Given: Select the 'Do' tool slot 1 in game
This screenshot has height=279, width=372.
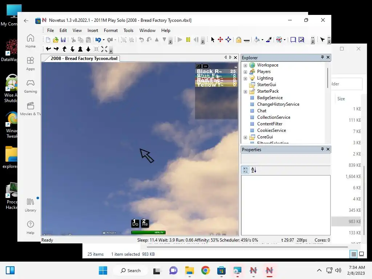Looking at the screenshot, I should [135, 223].
